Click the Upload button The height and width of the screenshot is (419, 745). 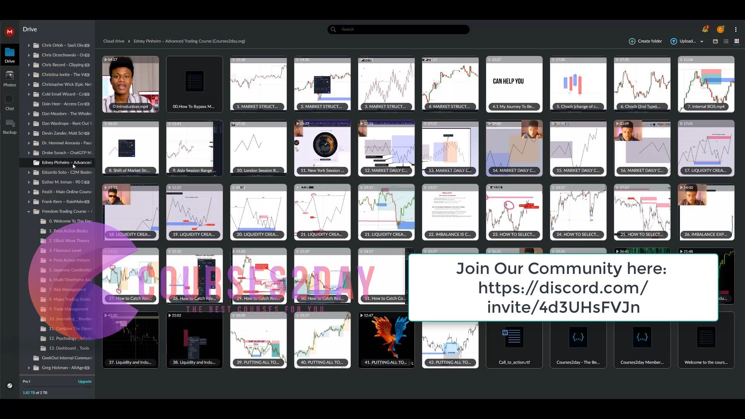click(x=683, y=41)
